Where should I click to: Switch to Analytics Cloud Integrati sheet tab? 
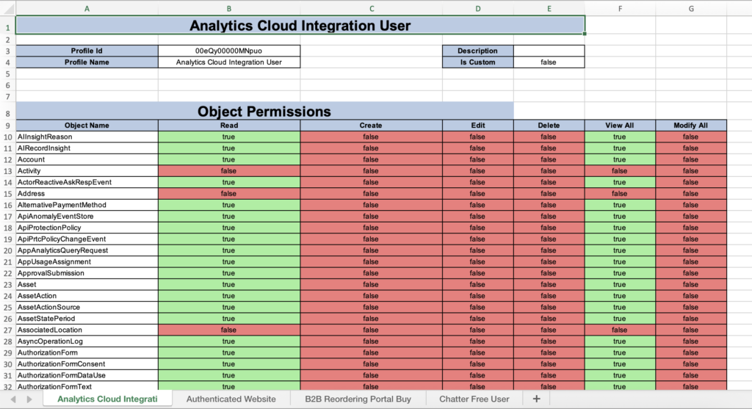click(107, 399)
